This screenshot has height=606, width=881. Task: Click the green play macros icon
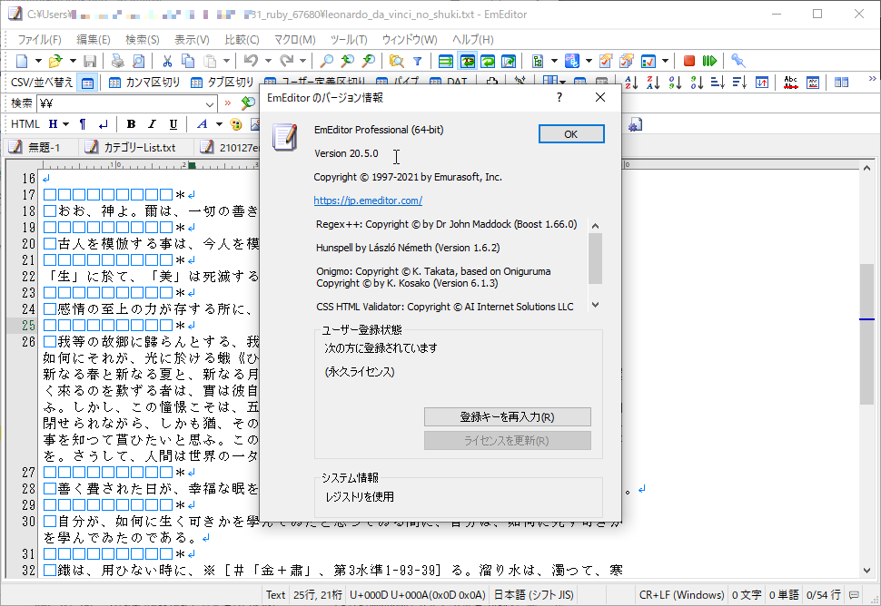pyautogui.click(x=710, y=61)
